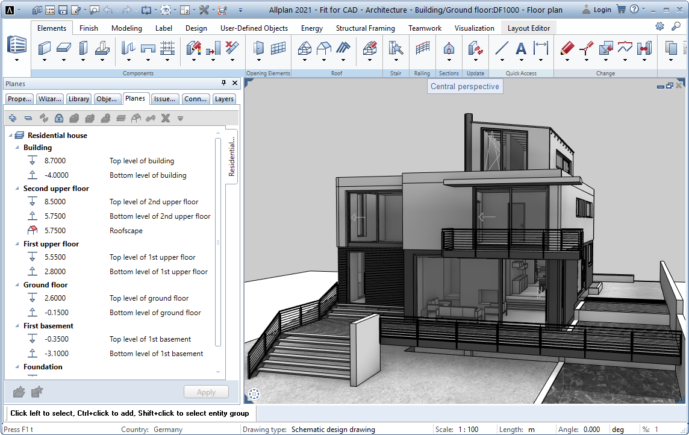This screenshot has width=689, height=435.
Task: Select the Dimension Line tool
Action: coord(541,47)
